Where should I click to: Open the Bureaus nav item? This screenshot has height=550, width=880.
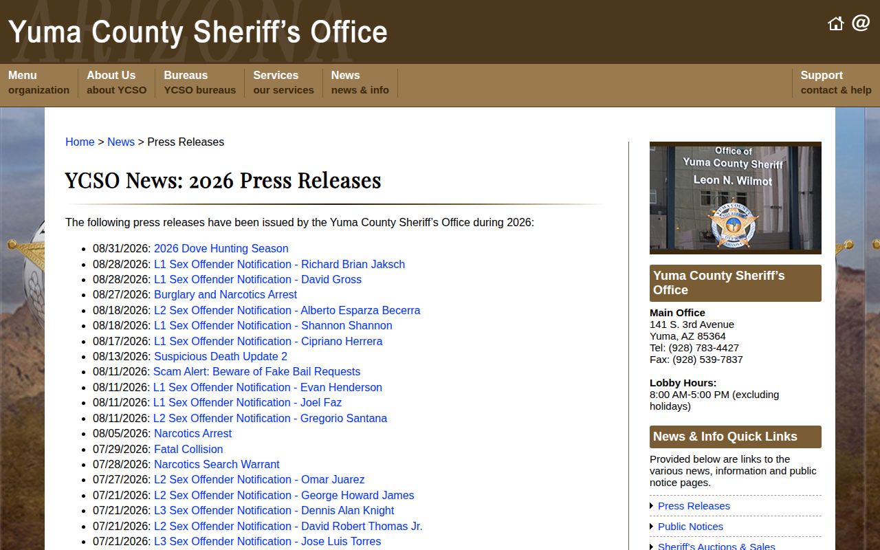[x=199, y=82]
